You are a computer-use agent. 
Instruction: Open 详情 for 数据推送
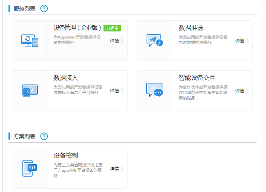[x=240, y=41]
